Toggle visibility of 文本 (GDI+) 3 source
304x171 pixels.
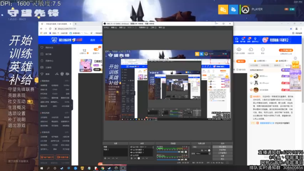[x=131, y=147]
